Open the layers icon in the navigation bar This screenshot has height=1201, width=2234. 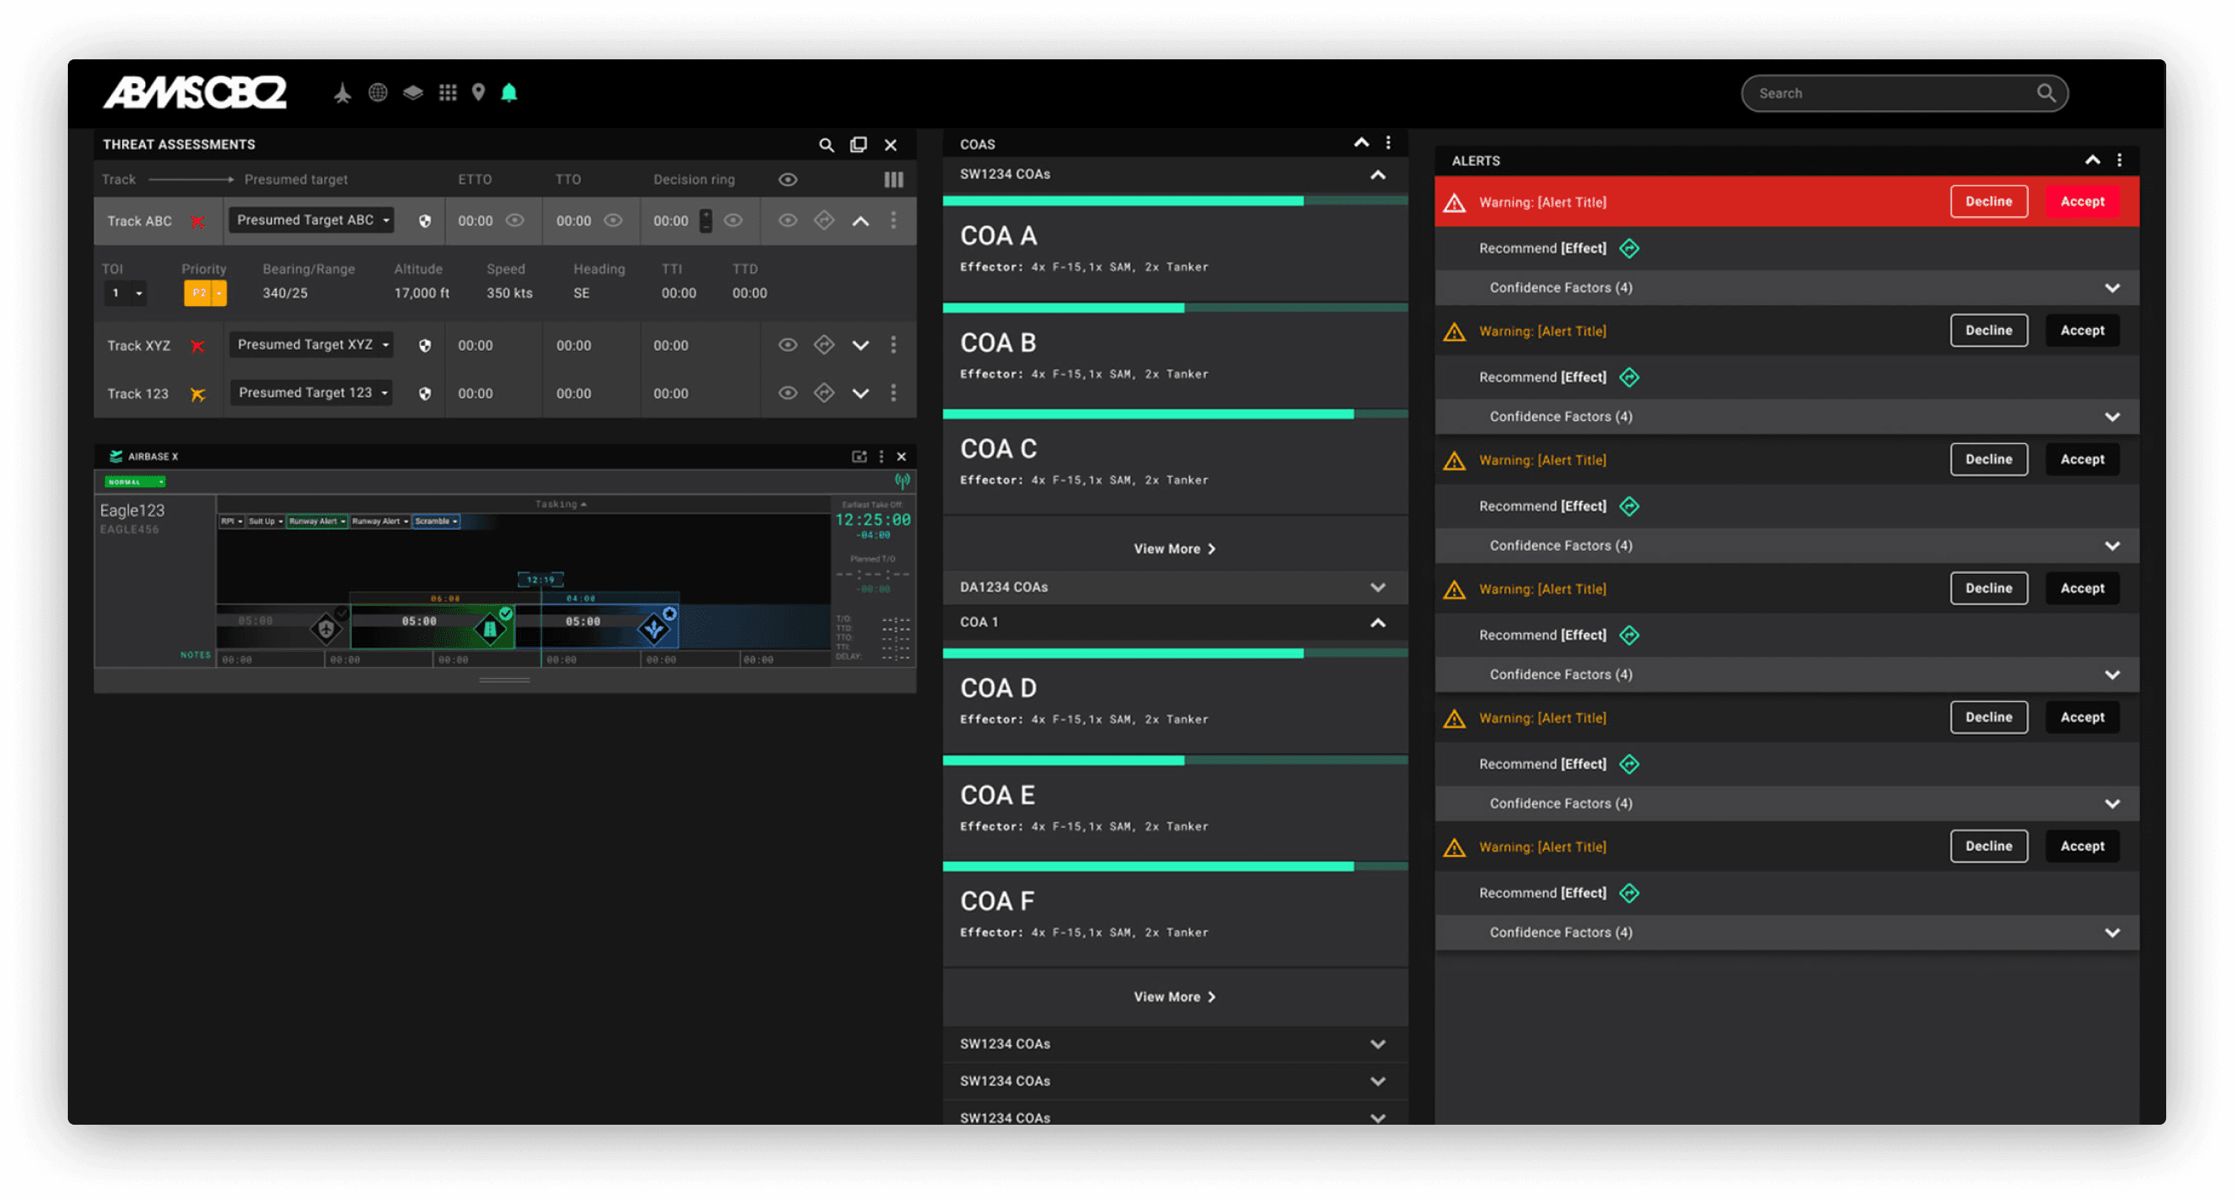pyautogui.click(x=413, y=92)
